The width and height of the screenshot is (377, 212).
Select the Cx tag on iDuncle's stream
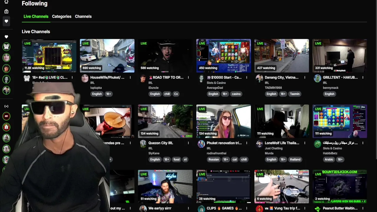[176, 94]
